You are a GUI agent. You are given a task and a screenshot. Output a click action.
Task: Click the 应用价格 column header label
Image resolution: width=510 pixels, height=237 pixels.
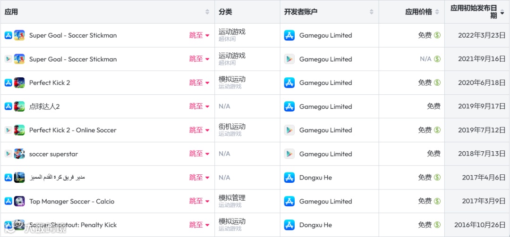(418, 12)
